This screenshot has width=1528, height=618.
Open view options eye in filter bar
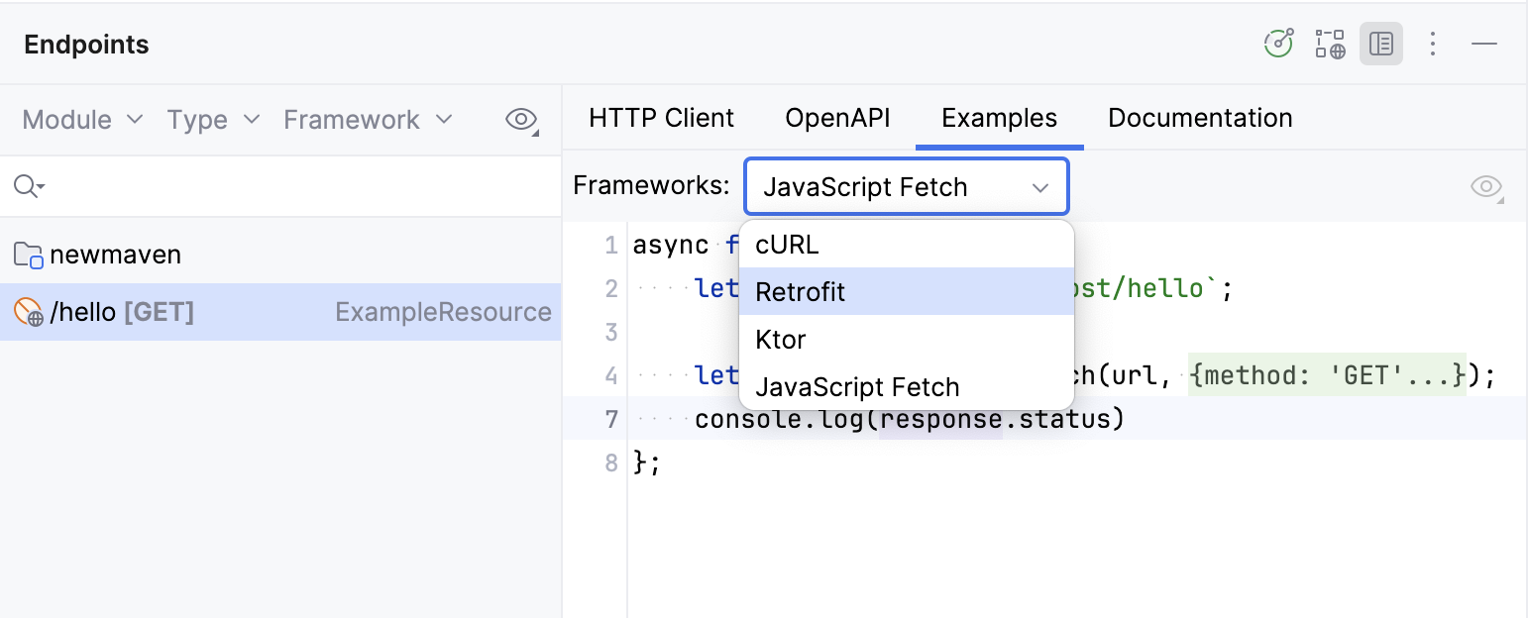(521, 119)
